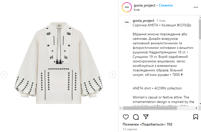Viewport: 201px width, 132px height.
Task: Open gunia_project username above the caption
Action: point(143,21)
